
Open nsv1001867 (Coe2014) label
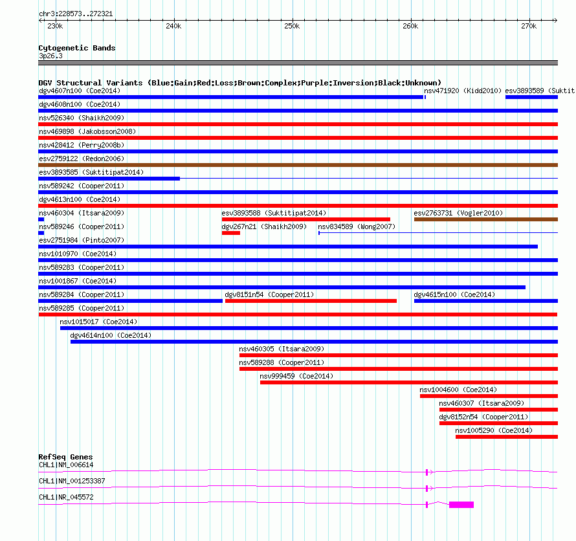78,281
